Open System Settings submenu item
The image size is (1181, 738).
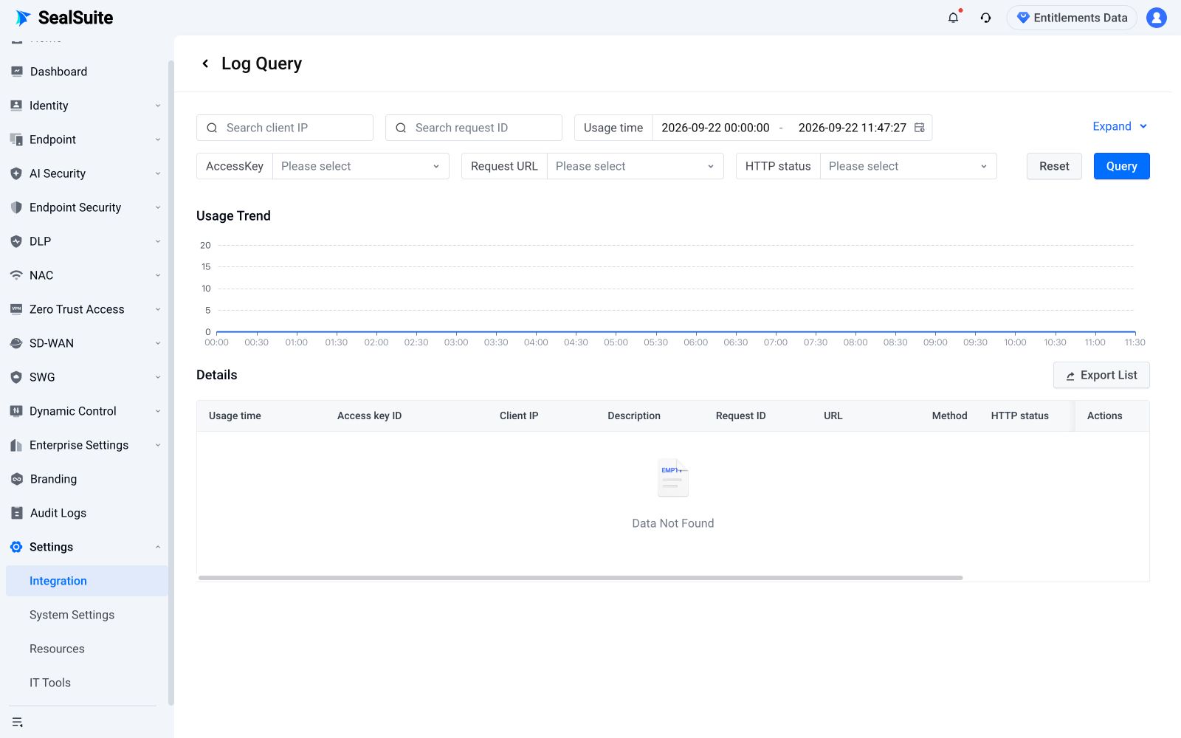pyautogui.click(x=72, y=615)
